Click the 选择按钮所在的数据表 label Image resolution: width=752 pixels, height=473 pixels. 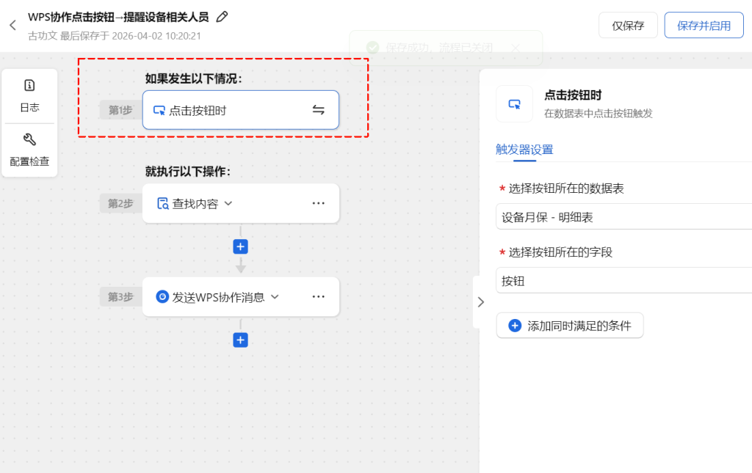click(566, 188)
